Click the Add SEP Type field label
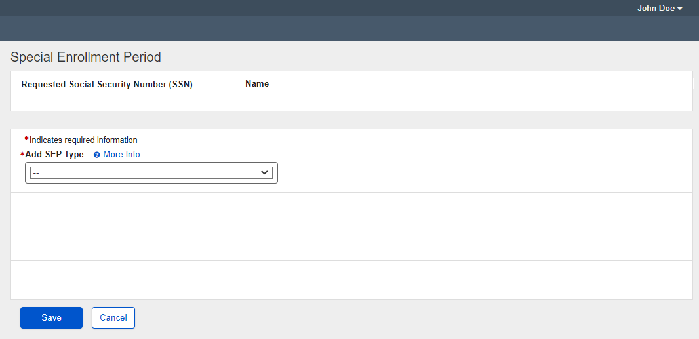The width and height of the screenshot is (699, 339). click(x=54, y=155)
